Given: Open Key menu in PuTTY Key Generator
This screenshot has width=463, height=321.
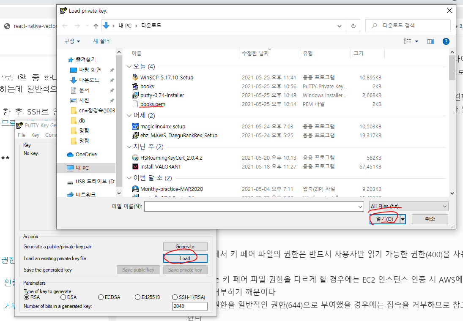Looking at the screenshot, I should [35, 135].
